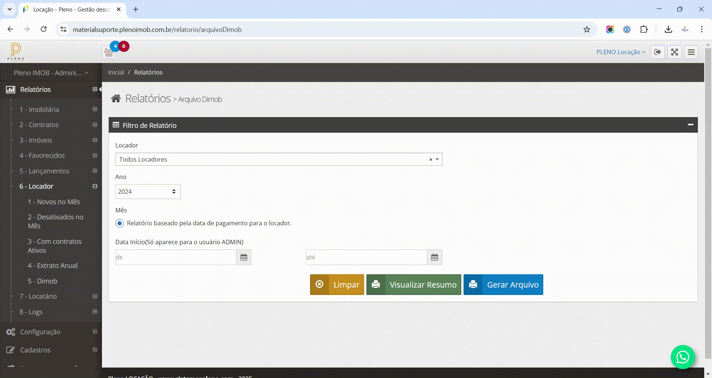Open the Locador dropdown showing Todos Locadores
Image resolution: width=712 pixels, height=378 pixels.
[x=278, y=159]
